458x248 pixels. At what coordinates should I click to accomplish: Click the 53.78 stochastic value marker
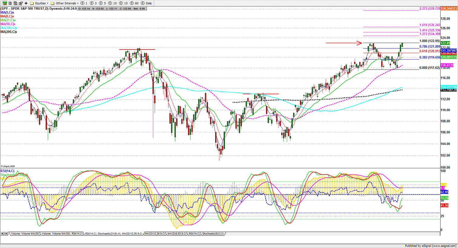click(x=444, y=198)
